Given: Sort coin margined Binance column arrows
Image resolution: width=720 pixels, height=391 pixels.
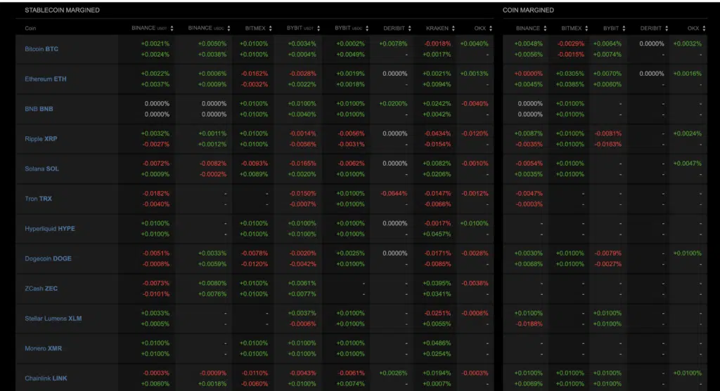Looking at the screenshot, I should (545, 28).
